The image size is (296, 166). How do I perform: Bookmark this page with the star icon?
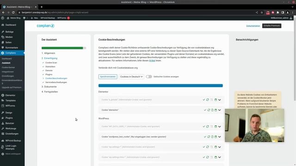(262, 12)
